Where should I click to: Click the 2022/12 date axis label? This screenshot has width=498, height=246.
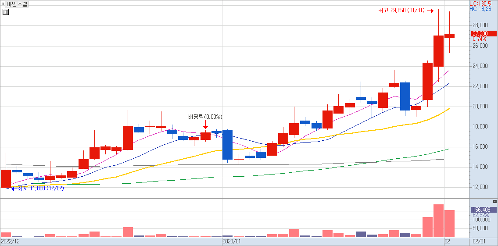[10, 242]
